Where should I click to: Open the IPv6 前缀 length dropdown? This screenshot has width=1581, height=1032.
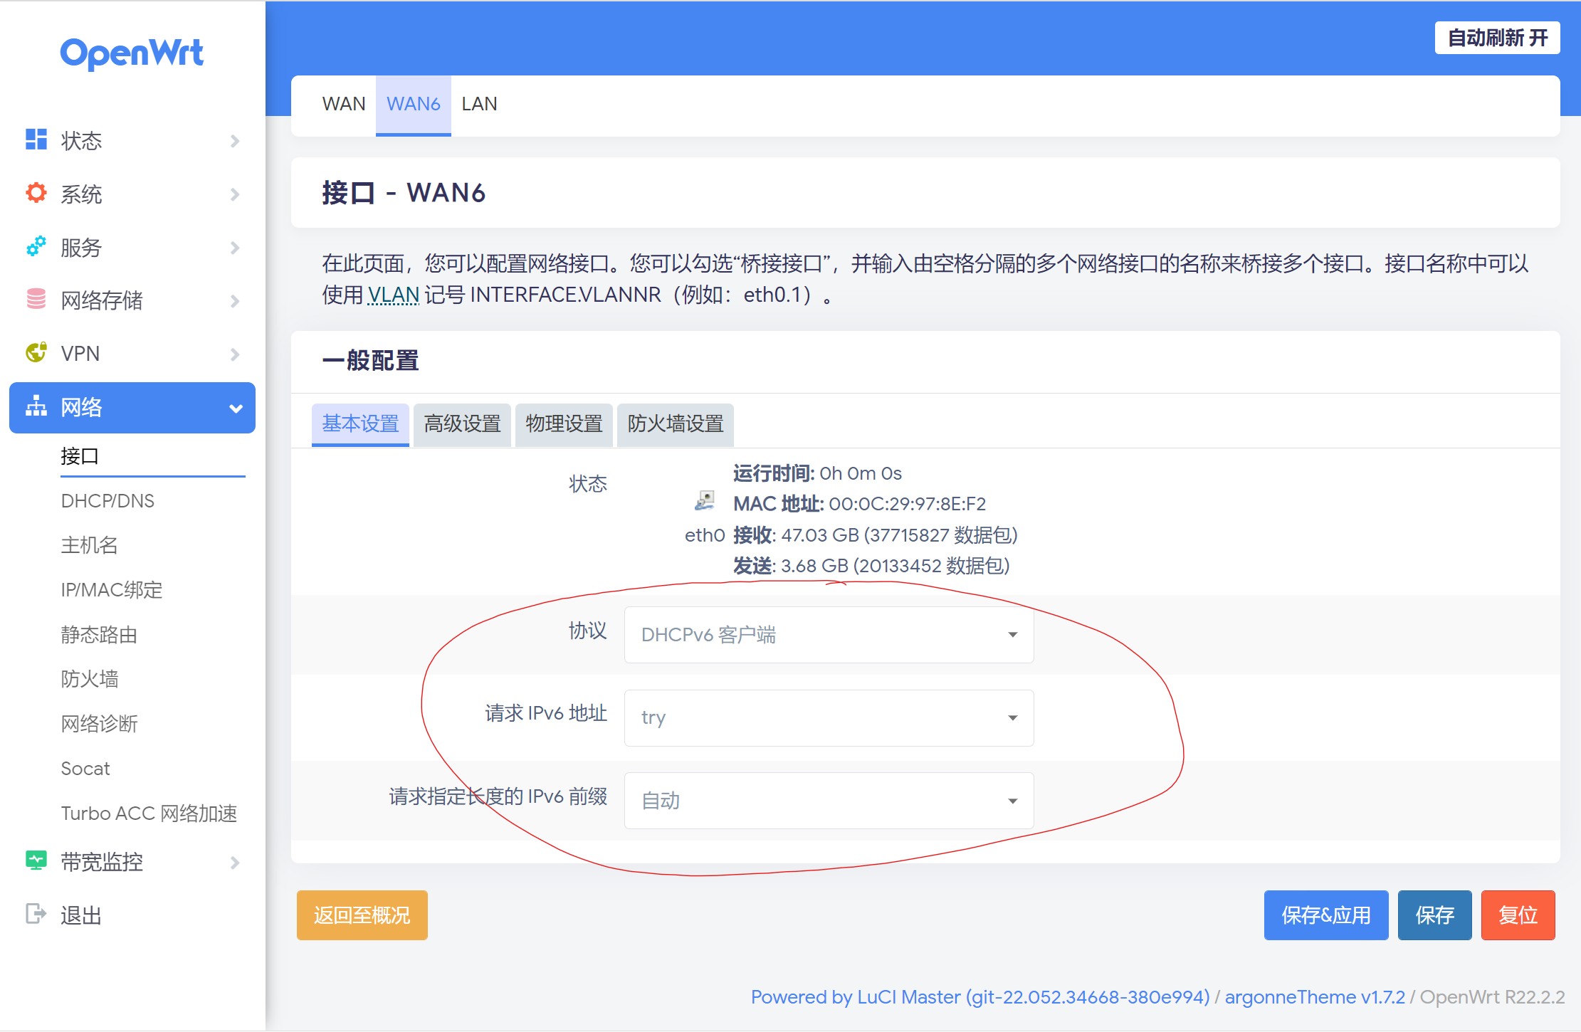pos(829,801)
